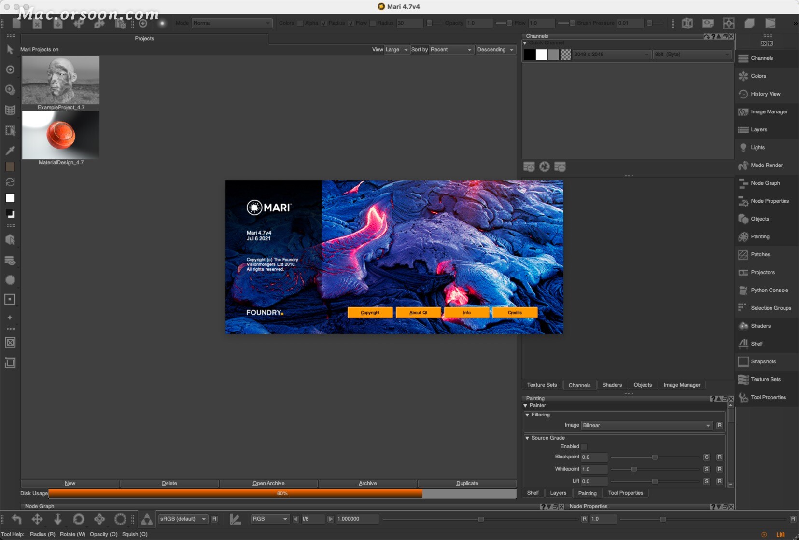Click the white Quick Channel color swatch
This screenshot has width=799, height=540.
tap(542, 55)
